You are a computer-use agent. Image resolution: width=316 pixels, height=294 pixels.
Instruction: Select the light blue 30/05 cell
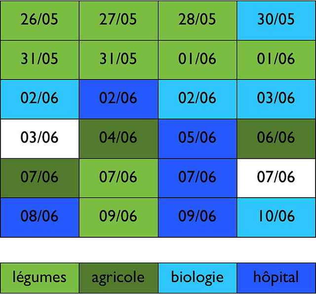pyautogui.click(x=276, y=20)
